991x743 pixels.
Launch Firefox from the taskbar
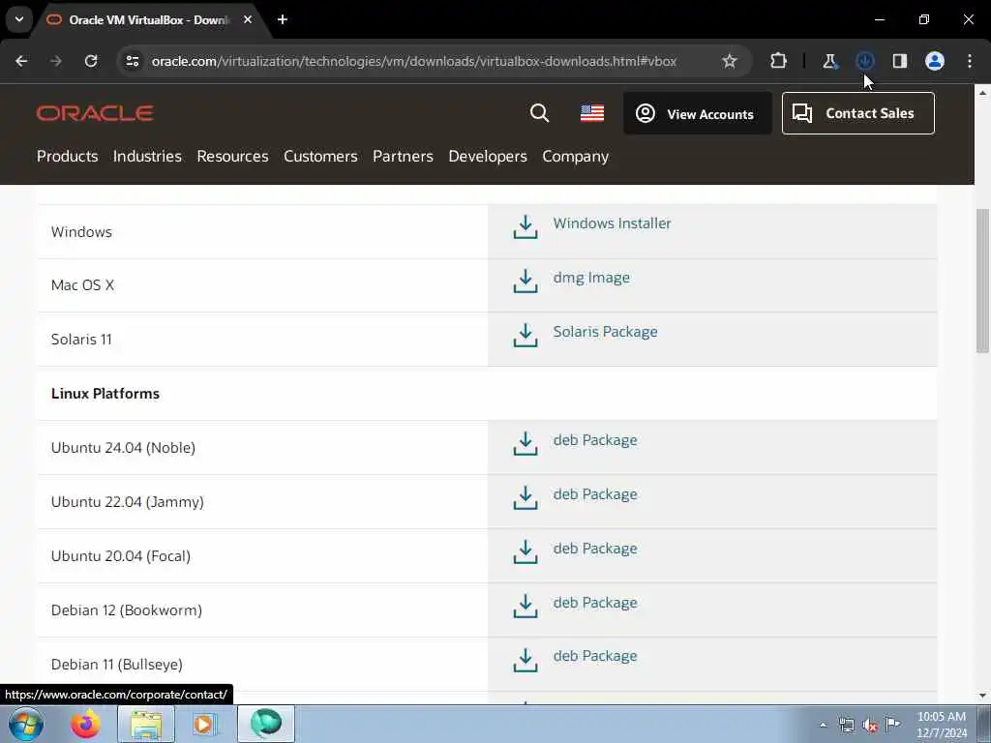(85, 724)
